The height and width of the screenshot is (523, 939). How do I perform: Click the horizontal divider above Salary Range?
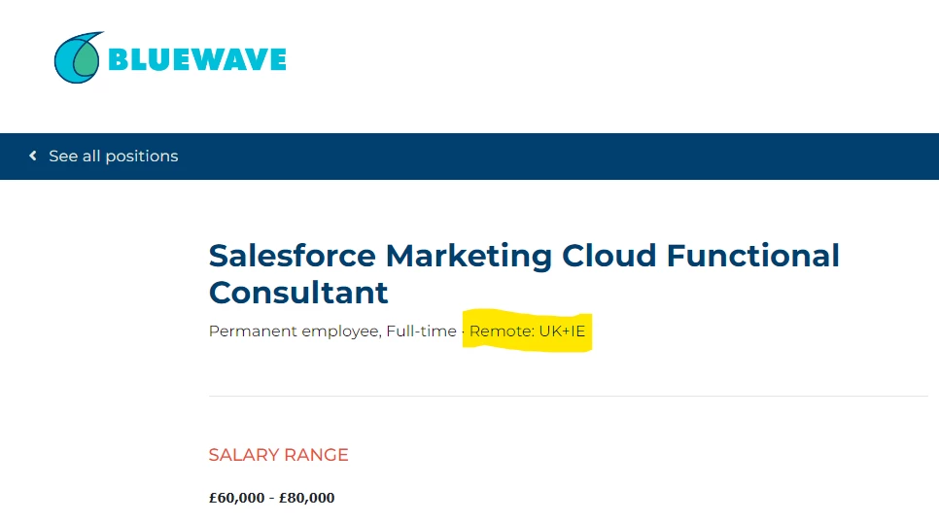[x=569, y=396]
